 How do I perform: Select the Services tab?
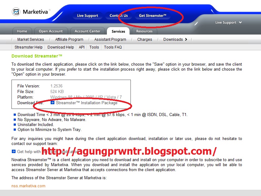118,31
